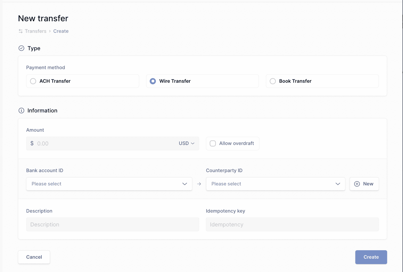The image size is (403, 272).
Task: Open the Counterparty ID dropdown
Action: 276,184
